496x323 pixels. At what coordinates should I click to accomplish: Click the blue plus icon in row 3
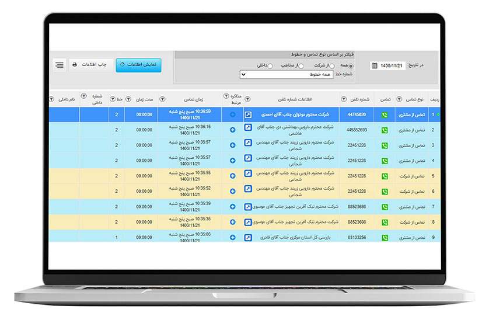click(233, 145)
